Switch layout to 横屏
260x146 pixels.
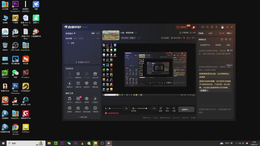[93, 33]
